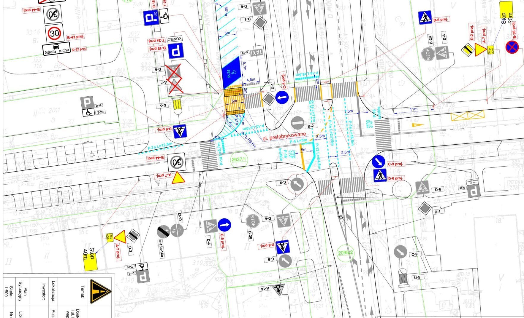Click the green 2095/2 parcel number
524x318 pixels.
coord(346,253)
